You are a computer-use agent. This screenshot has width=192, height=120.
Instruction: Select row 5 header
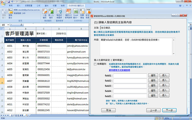[2, 58]
